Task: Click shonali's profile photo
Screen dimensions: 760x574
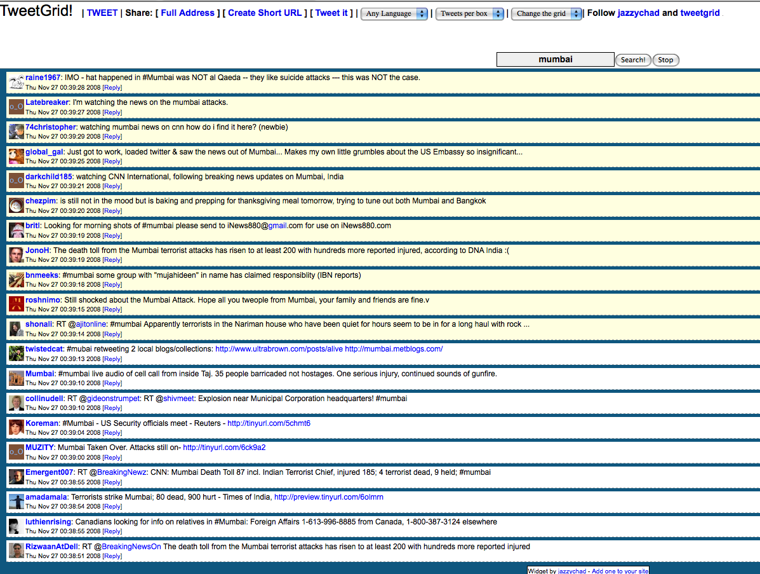Action: (17, 329)
